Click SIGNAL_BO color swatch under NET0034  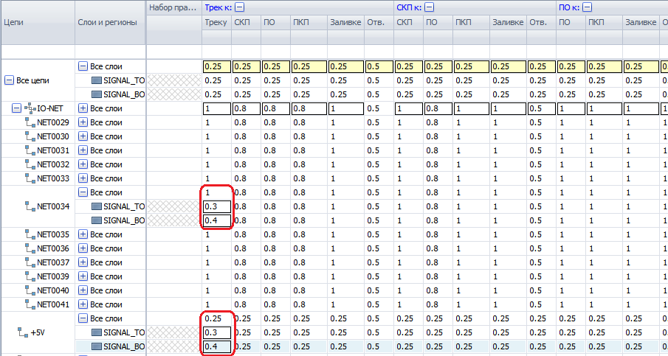[96, 220]
